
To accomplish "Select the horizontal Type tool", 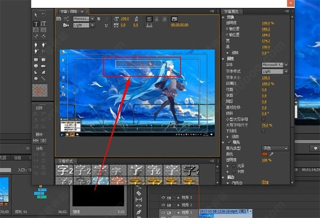I will click(x=36, y=23).
